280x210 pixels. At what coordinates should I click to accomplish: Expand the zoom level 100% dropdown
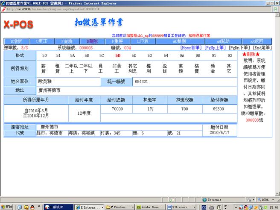click(x=265, y=199)
